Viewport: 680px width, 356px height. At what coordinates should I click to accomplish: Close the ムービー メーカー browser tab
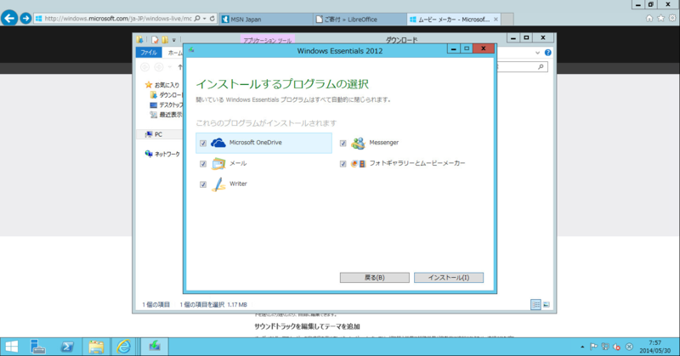click(x=496, y=19)
